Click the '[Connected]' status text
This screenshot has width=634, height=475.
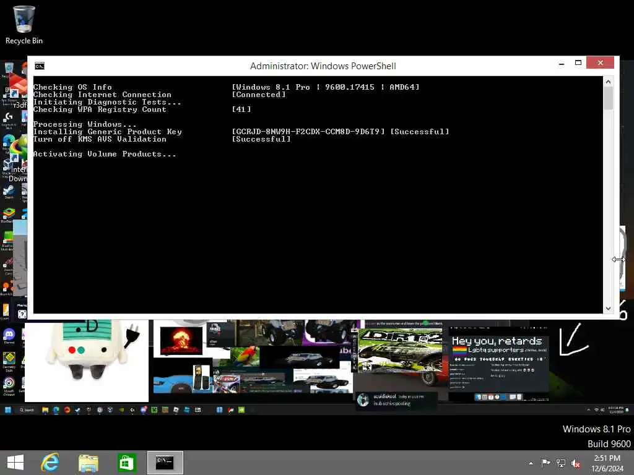(x=259, y=95)
